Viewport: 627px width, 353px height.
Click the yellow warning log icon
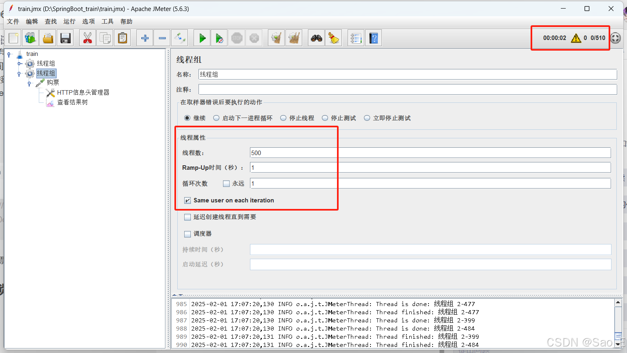[x=576, y=38]
